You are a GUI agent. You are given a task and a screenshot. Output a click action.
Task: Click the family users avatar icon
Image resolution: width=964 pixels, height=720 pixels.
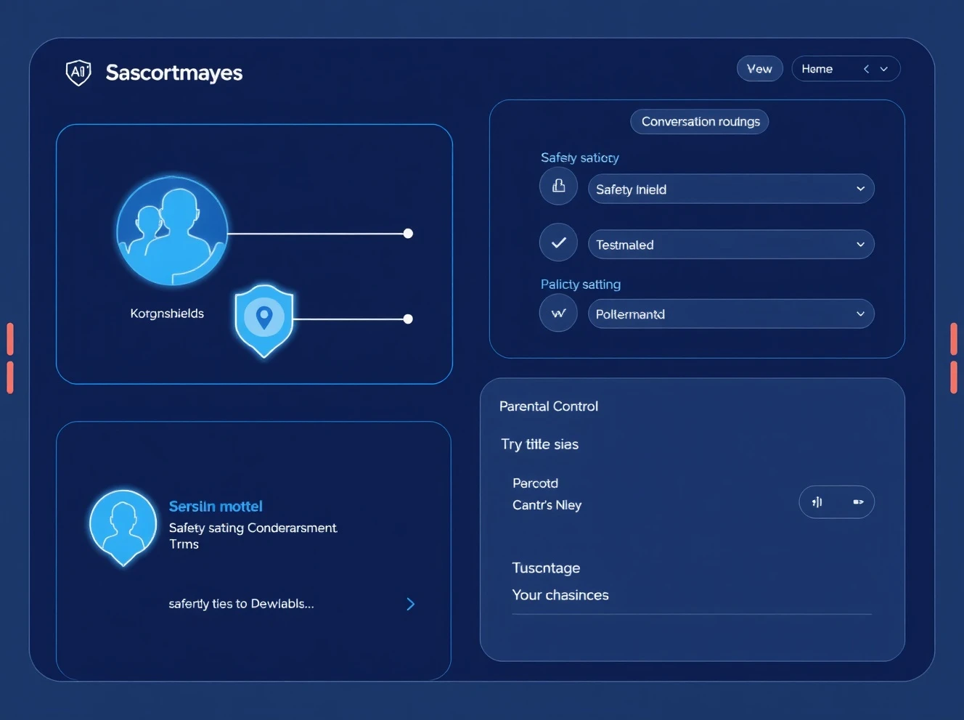click(172, 230)
